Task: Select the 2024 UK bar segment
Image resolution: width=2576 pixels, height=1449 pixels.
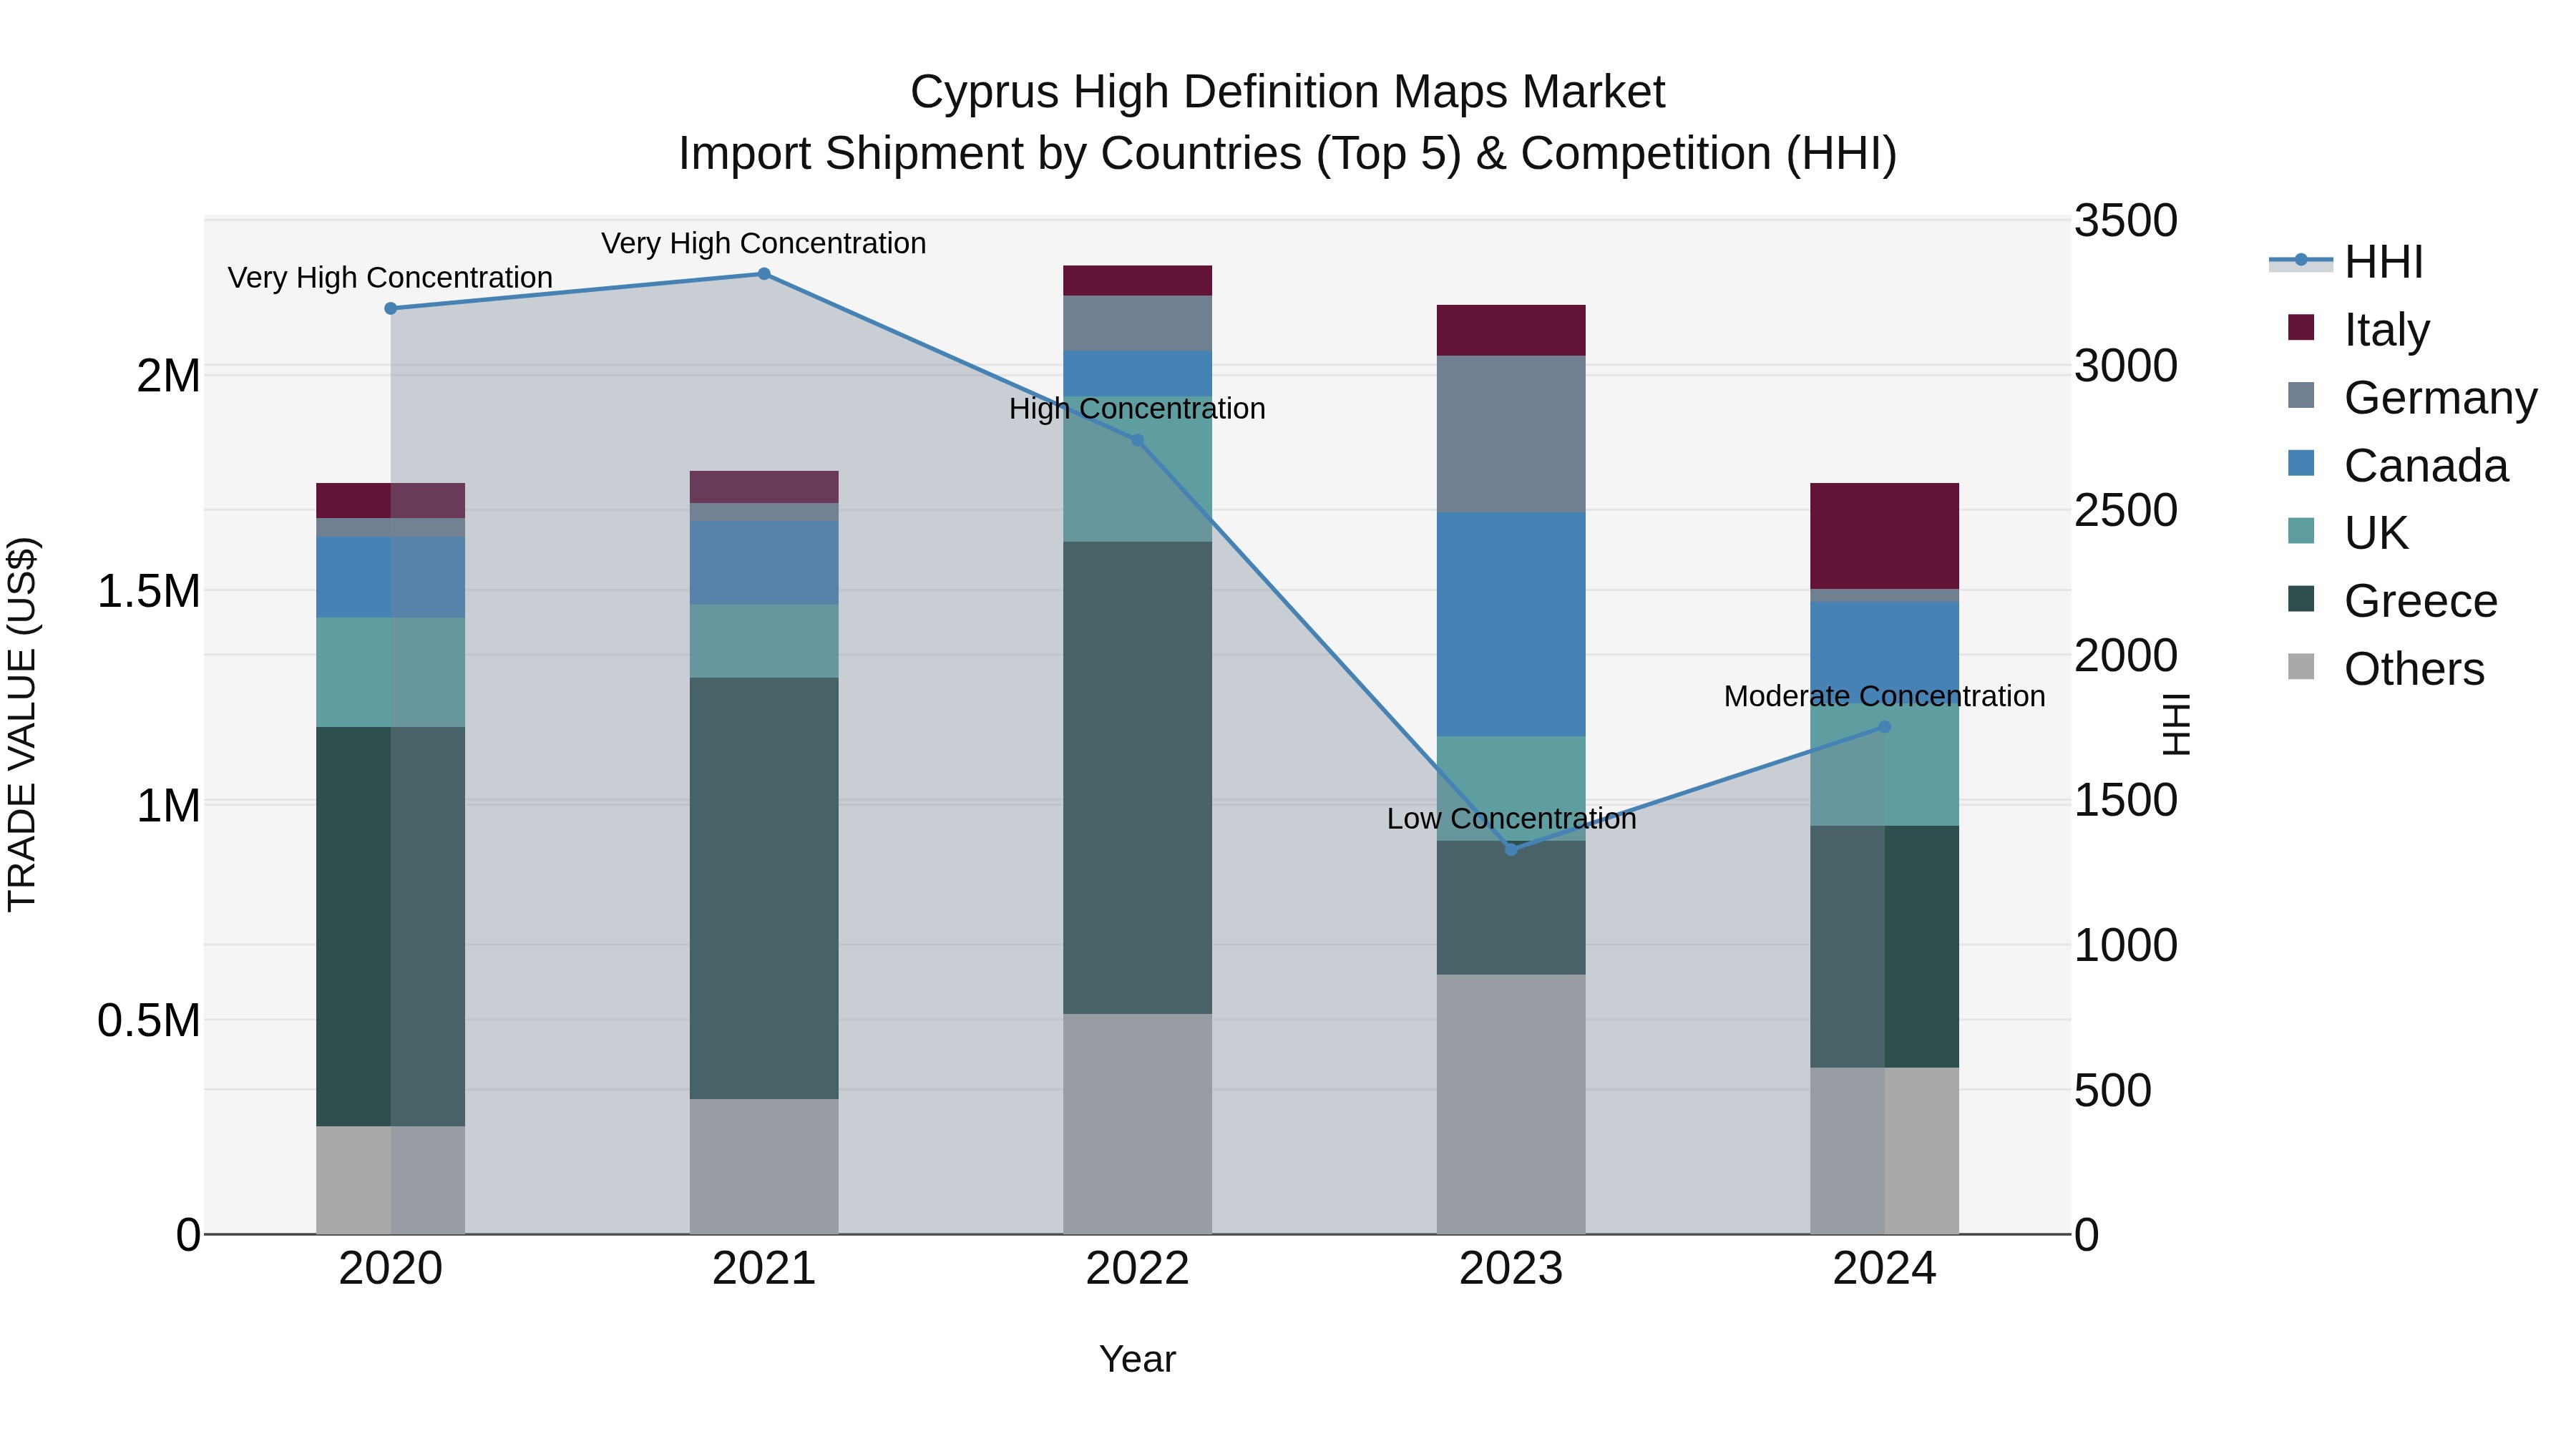Action: point(1884,765)
